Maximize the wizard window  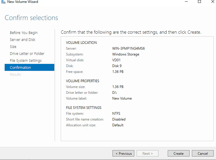(199, 2)
